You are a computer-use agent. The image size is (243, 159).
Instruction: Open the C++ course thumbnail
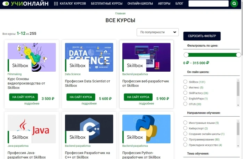[89, 129]
